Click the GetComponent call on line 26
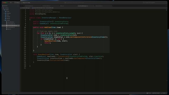This screenshot has width=169, height=95. point(80,58)
